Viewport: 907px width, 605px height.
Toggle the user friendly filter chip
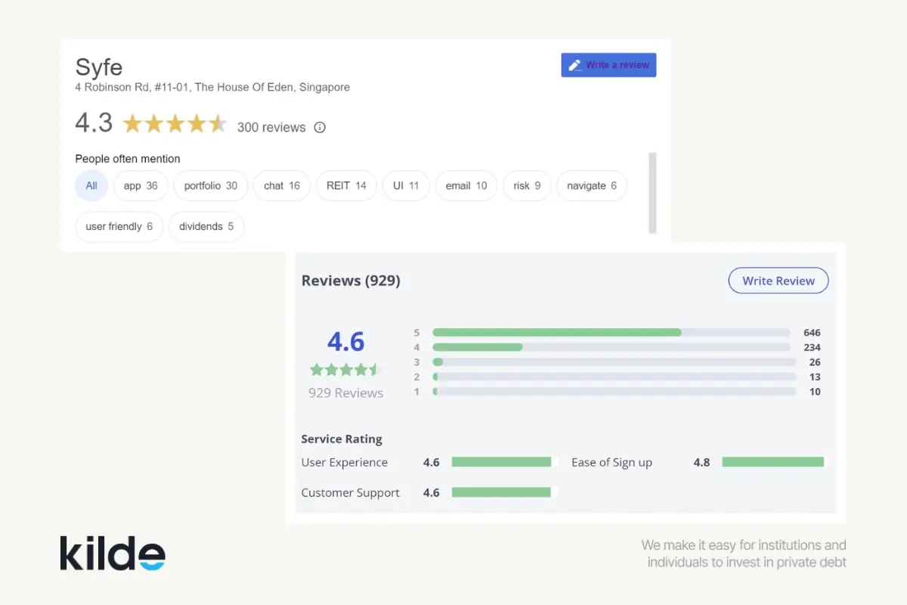(119, 226)
